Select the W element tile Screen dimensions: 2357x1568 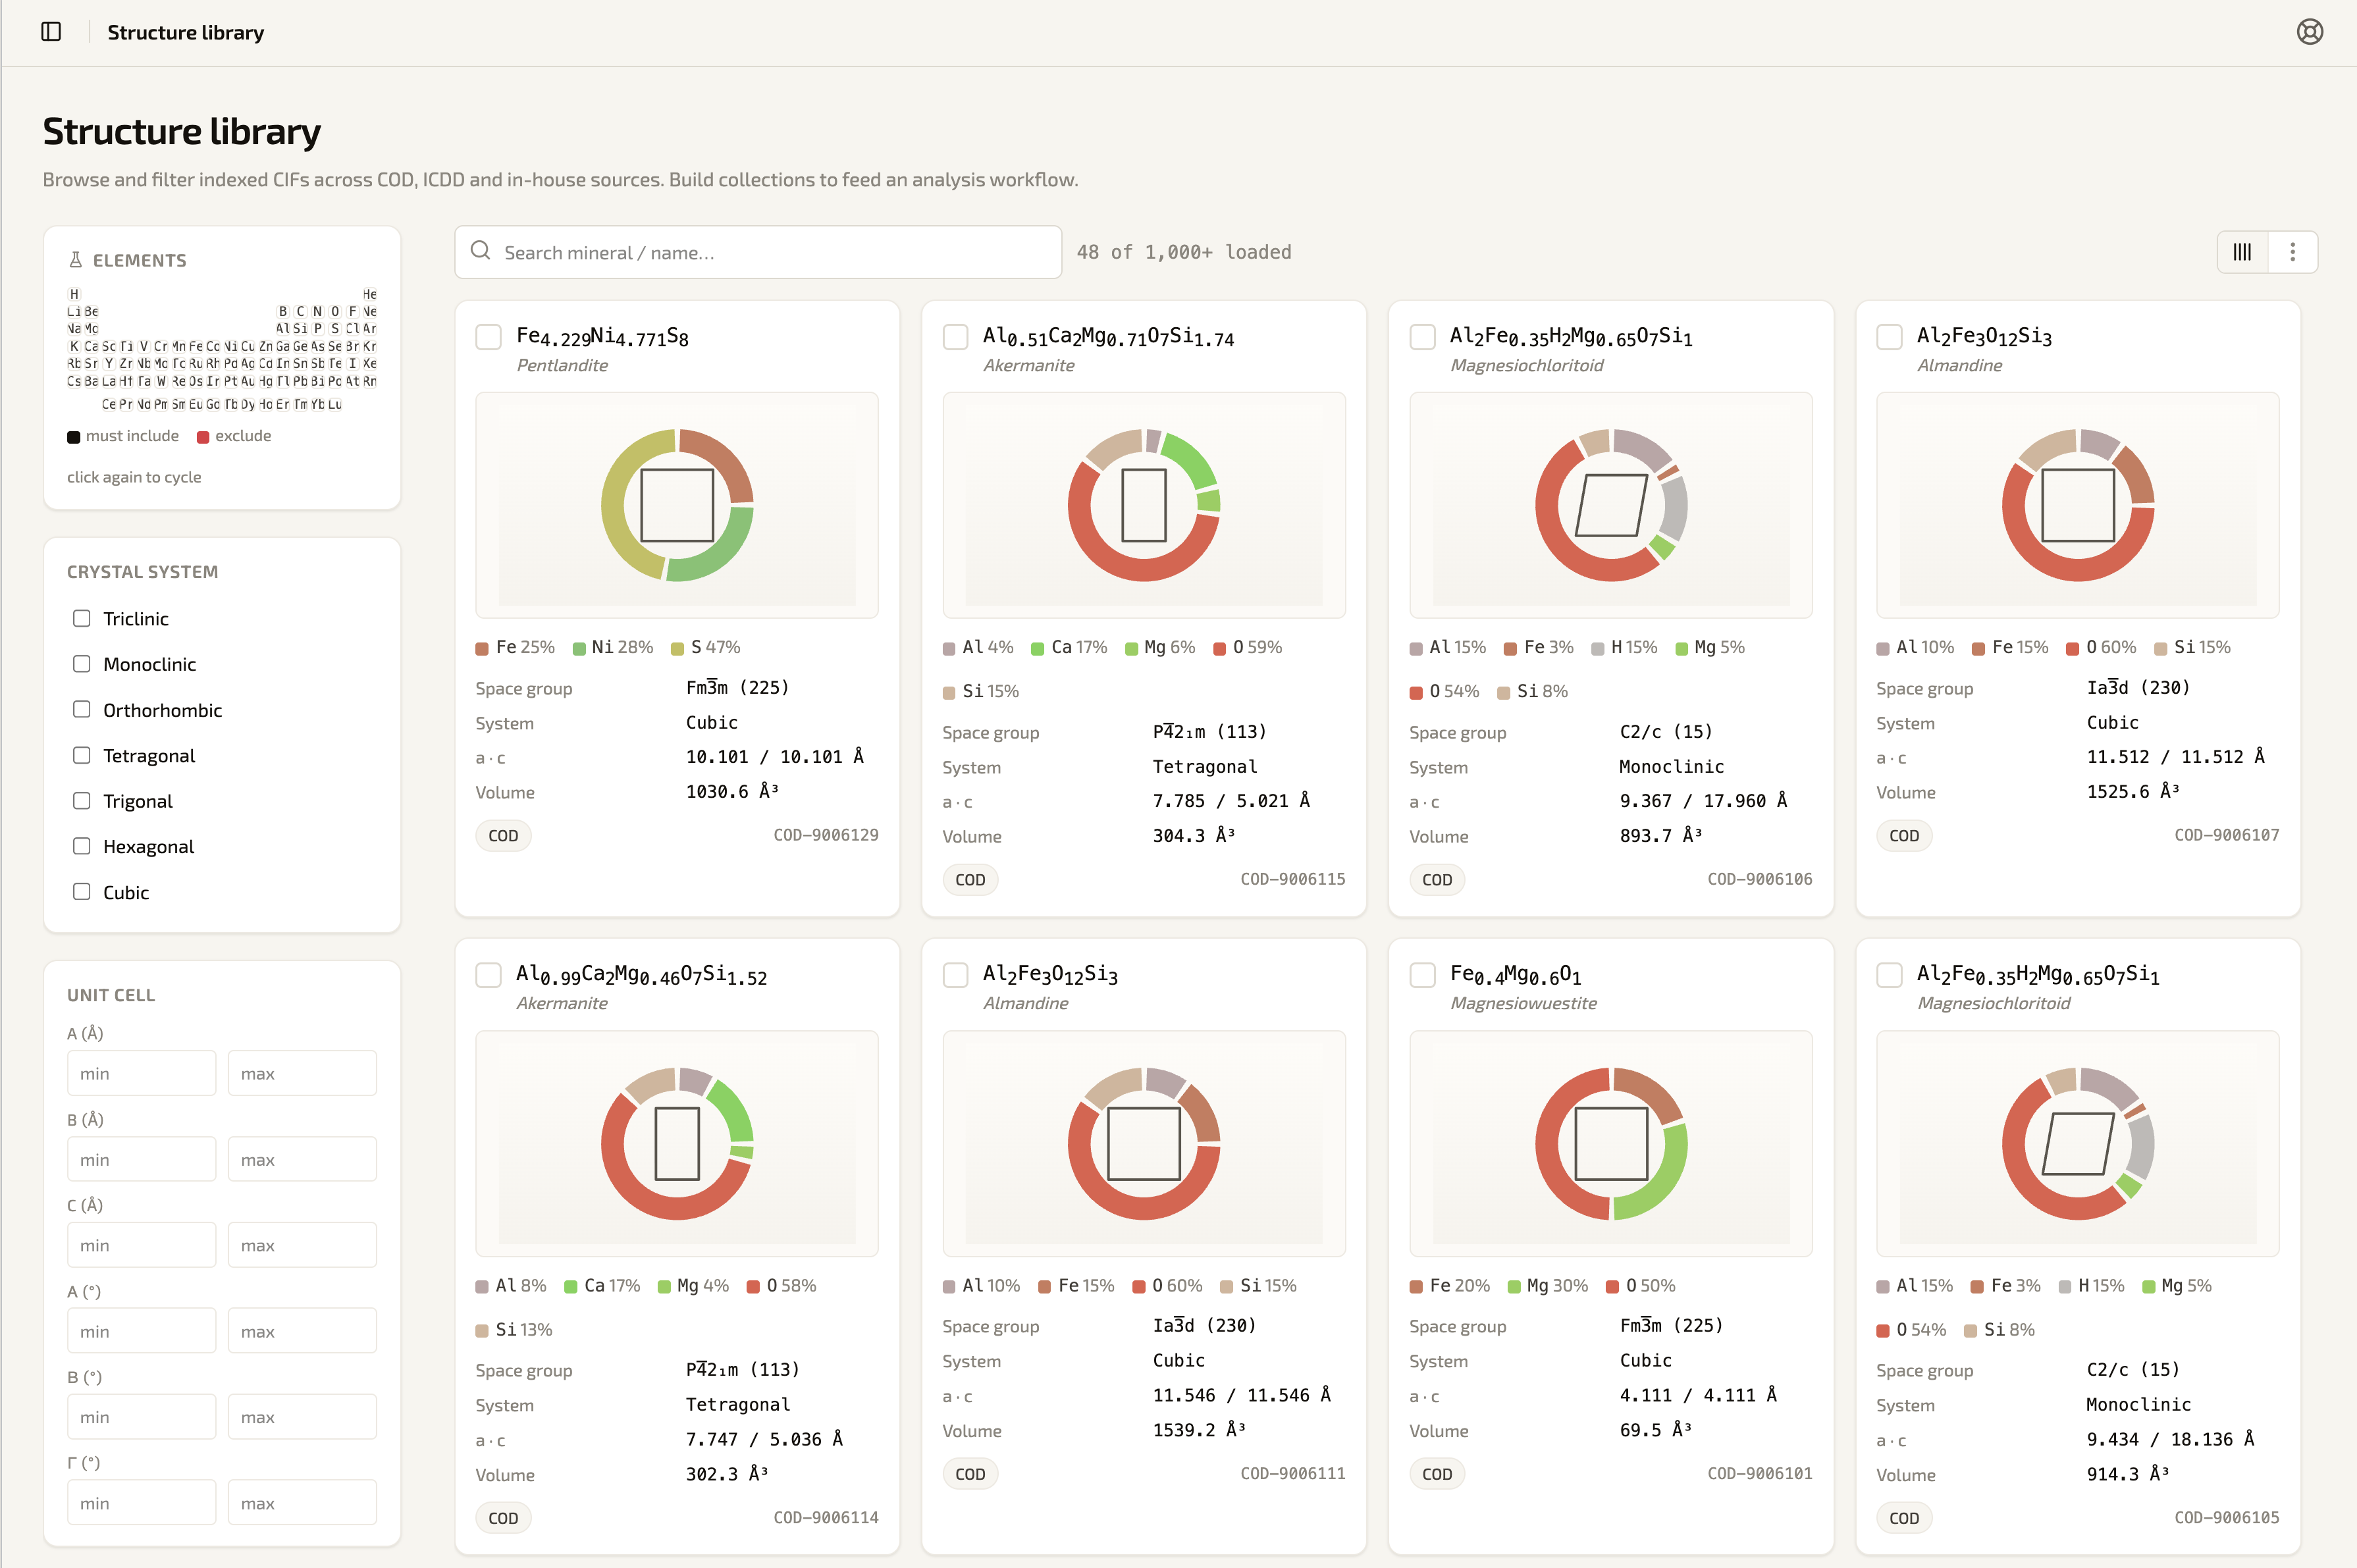[x=161, y=381]
